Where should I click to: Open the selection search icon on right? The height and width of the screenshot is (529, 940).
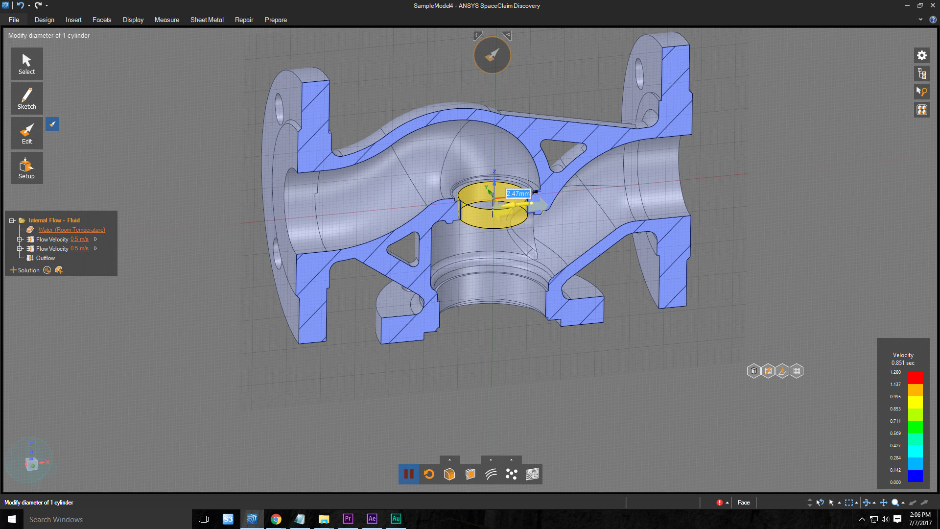pos(922,92)
